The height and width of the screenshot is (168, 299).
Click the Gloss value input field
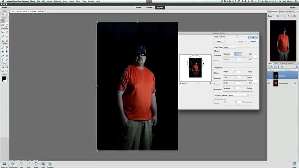tap(238, 72)
